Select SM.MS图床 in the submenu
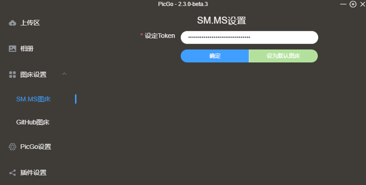This screenshot has height=185, width=366. click(x=33, y=99)
